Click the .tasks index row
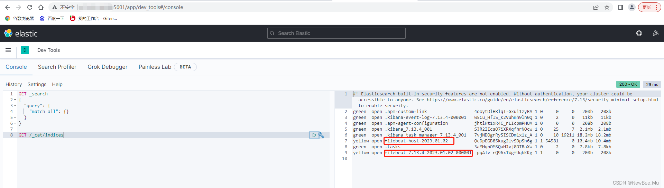This screenshot has height=188, width=664. pyautogui.click(x=482, y=147)
